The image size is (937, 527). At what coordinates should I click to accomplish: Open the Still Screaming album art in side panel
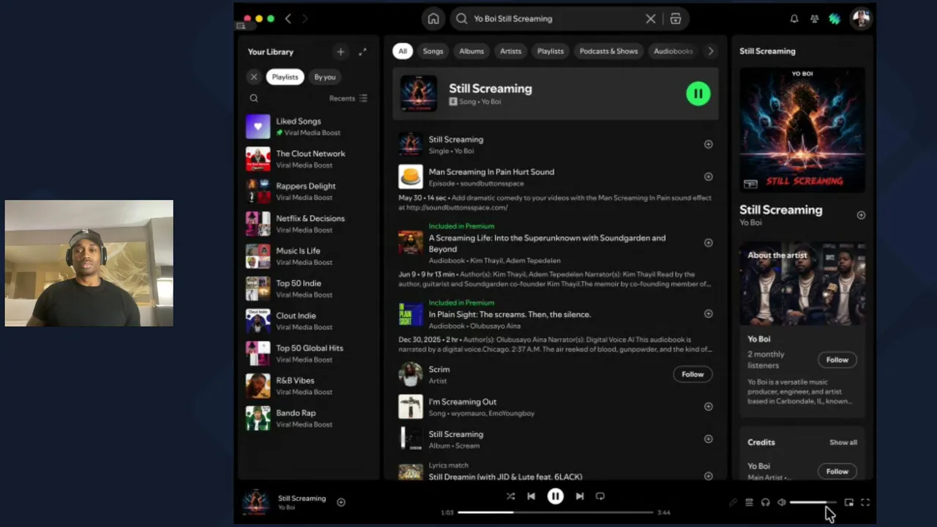click(802, 130)
